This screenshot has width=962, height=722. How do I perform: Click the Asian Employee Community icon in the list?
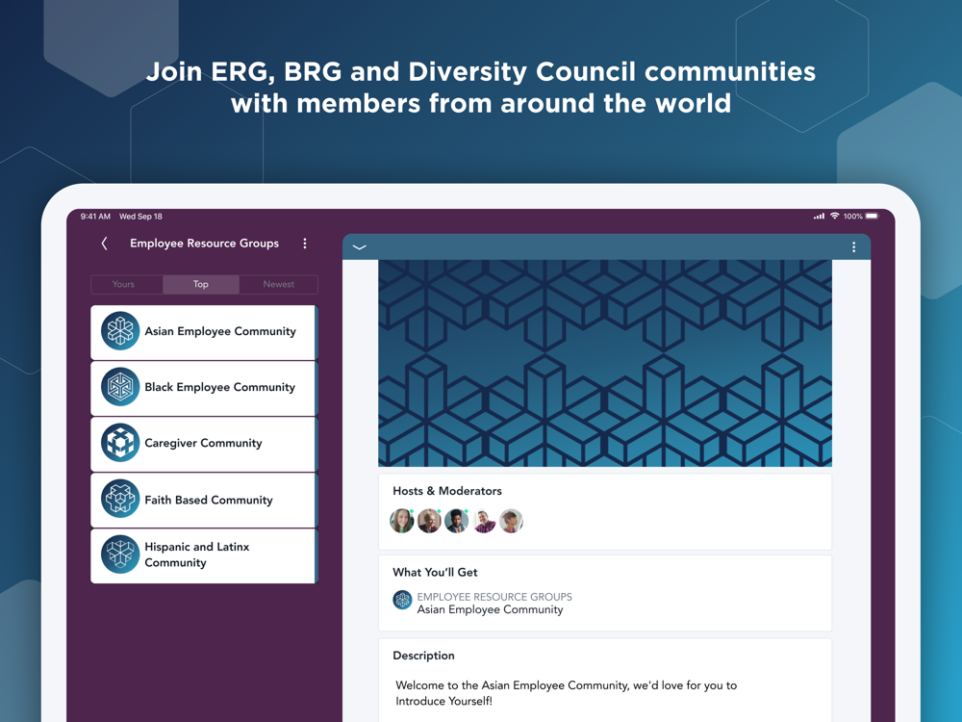120,331
